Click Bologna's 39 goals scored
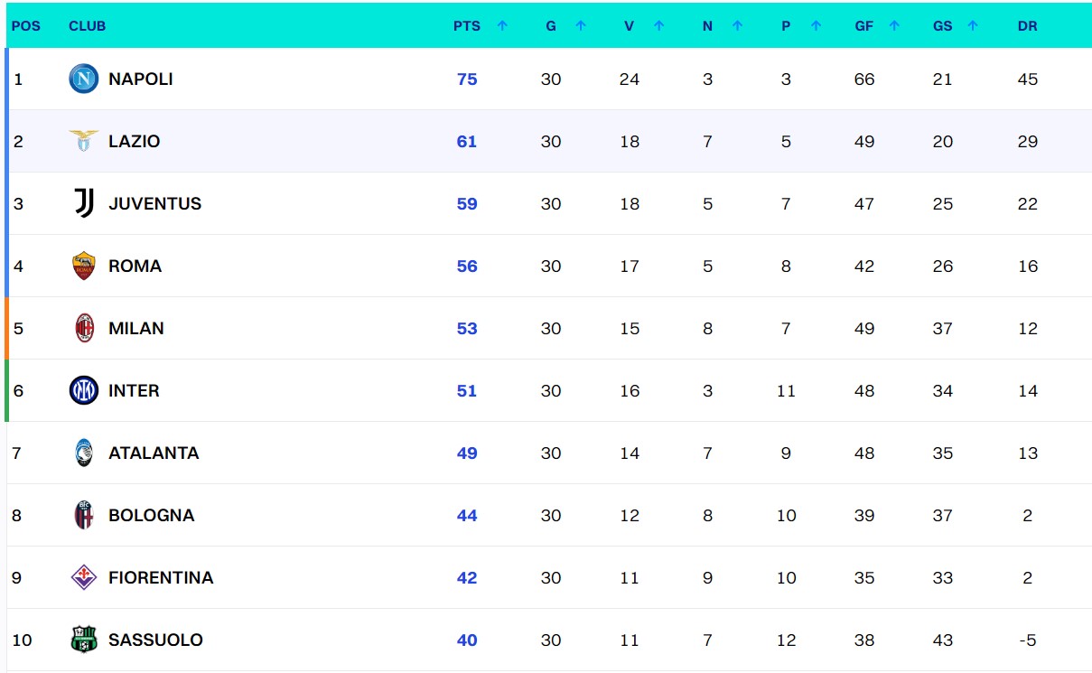 864,515
